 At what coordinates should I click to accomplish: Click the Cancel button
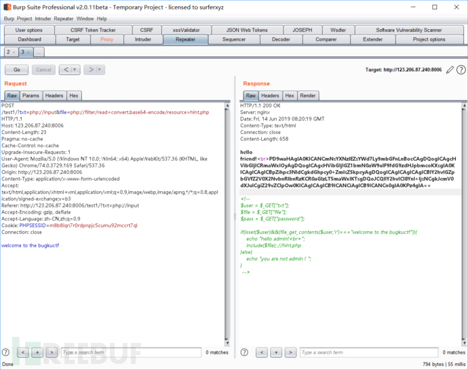click(43, 70)
